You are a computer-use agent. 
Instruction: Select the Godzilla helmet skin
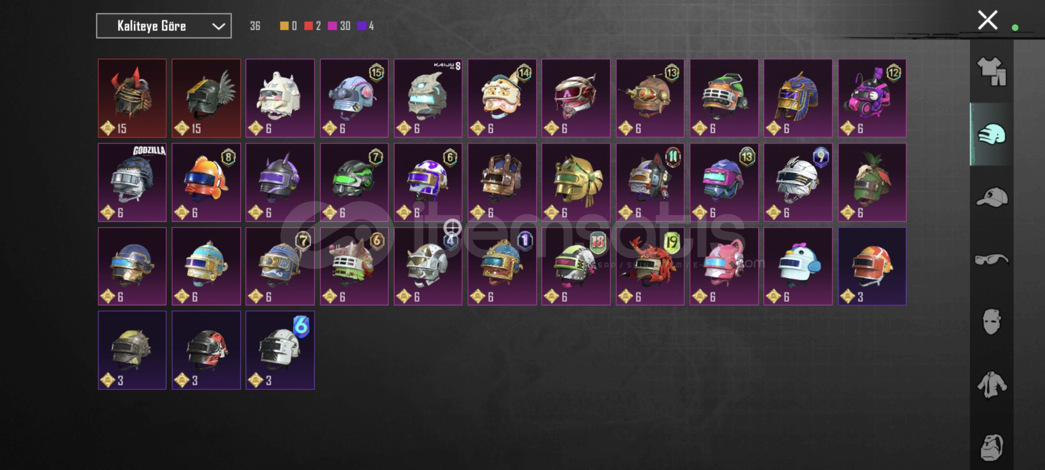[x=132, y=182]
